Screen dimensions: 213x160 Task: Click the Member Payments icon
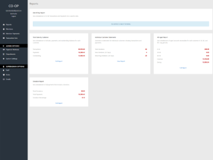pyautogui.click(x=4, y=33)
